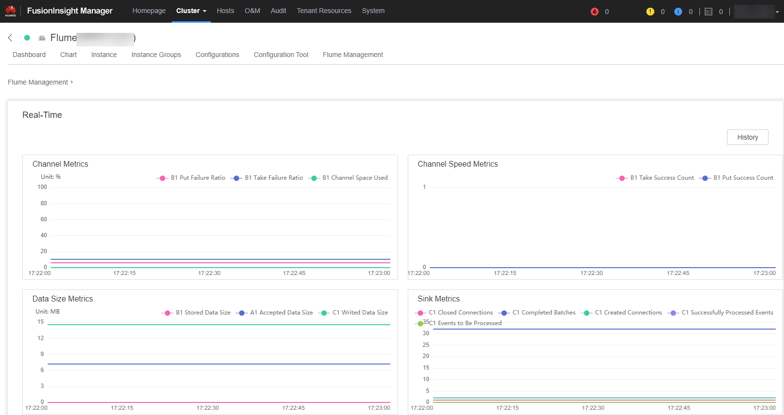Image resolution: width=784 pixels, height=415 pixels.
Task: Click the History button
Action: coord(747,137)
